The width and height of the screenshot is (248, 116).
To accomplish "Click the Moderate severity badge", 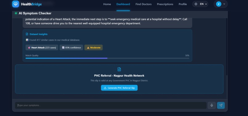I will click(x=94, y=48).
